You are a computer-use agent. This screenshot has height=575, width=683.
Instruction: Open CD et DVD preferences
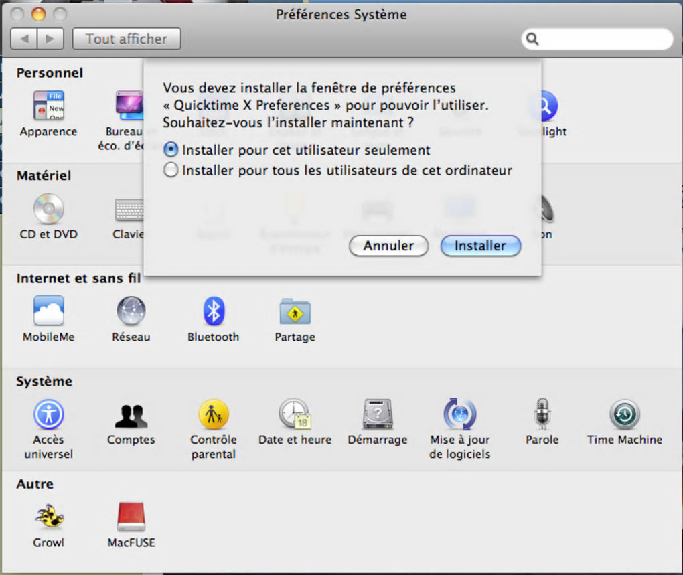coord(48,209)
